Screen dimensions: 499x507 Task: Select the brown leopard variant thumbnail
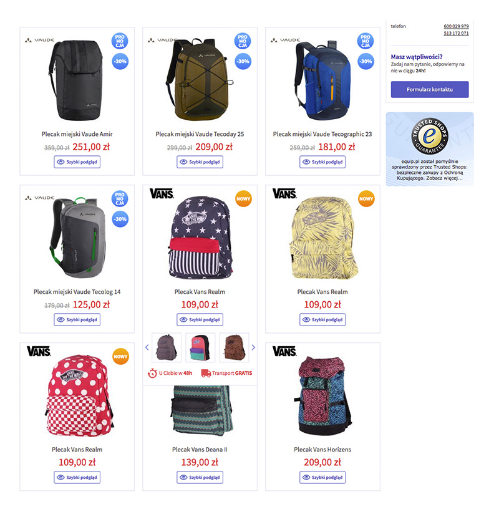pos(234,347)
